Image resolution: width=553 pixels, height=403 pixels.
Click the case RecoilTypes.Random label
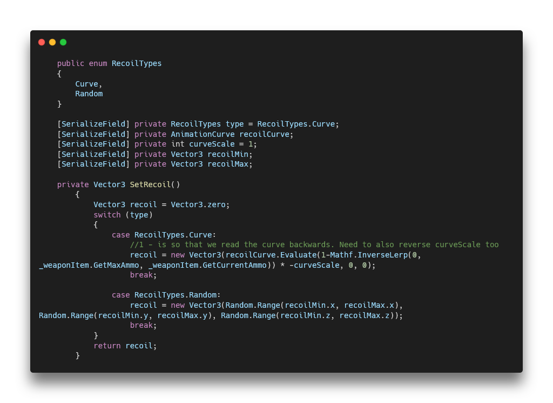tap(166, 295)
